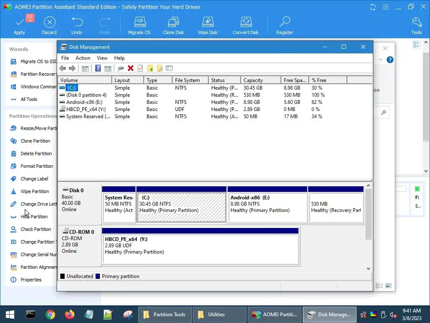Screen dimensions: 430x323
Task: Select System Reserved block in Disk 0 map
Action: pyautogui.click(x=118, y=204)
